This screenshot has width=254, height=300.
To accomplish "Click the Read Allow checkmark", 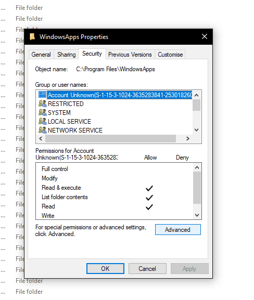I will [149, 207].
